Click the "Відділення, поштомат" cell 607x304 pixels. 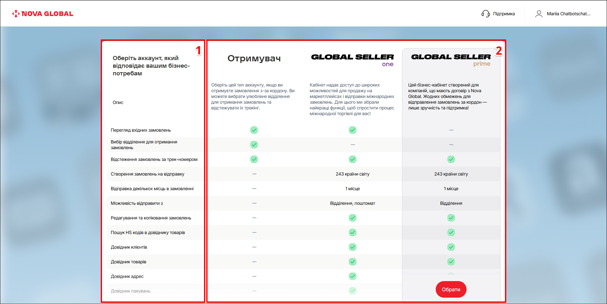coord(352,203)
